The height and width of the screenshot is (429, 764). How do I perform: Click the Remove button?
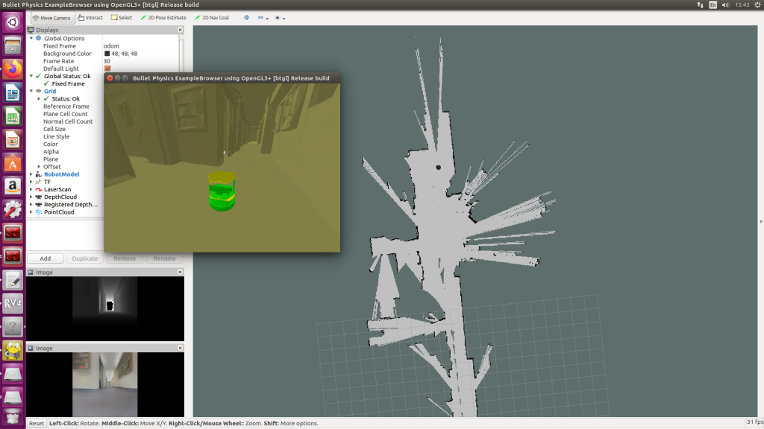coord(125,258)
